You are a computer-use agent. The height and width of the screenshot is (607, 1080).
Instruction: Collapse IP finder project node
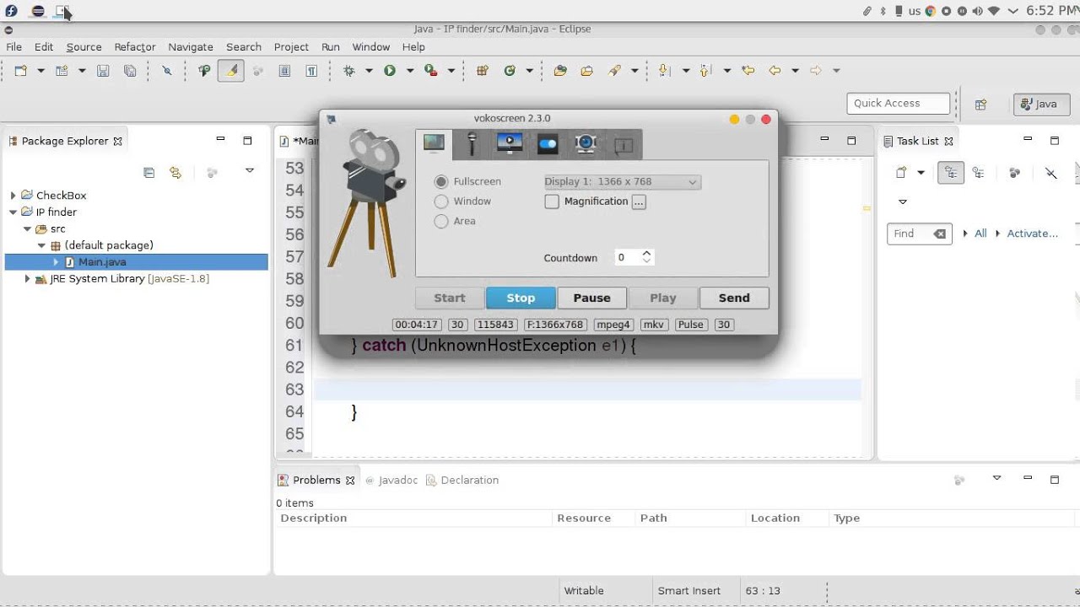(x=13, y=212)
